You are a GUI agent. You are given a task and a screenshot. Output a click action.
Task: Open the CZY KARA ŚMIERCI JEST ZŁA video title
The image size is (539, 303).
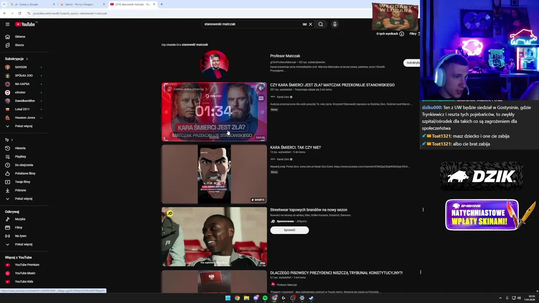click(332, 85)
